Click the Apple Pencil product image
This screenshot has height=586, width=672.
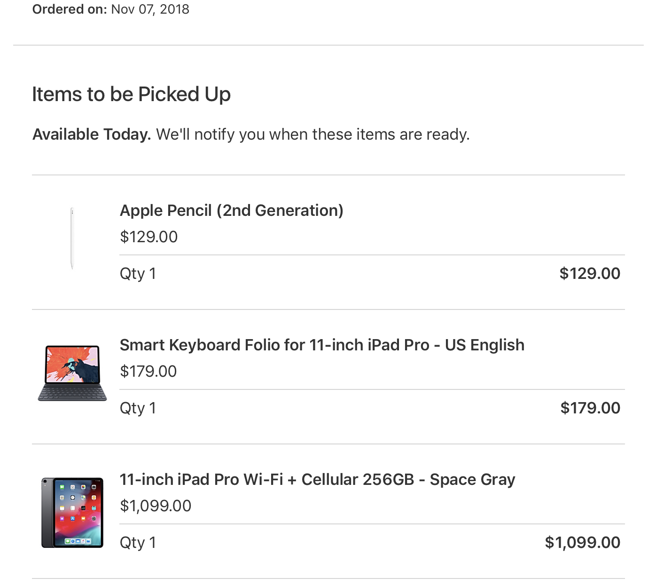[72, 238]
